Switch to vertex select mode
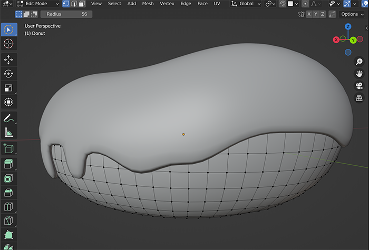The height and width of the screenshot is (250, 369). tap(65, 4)
